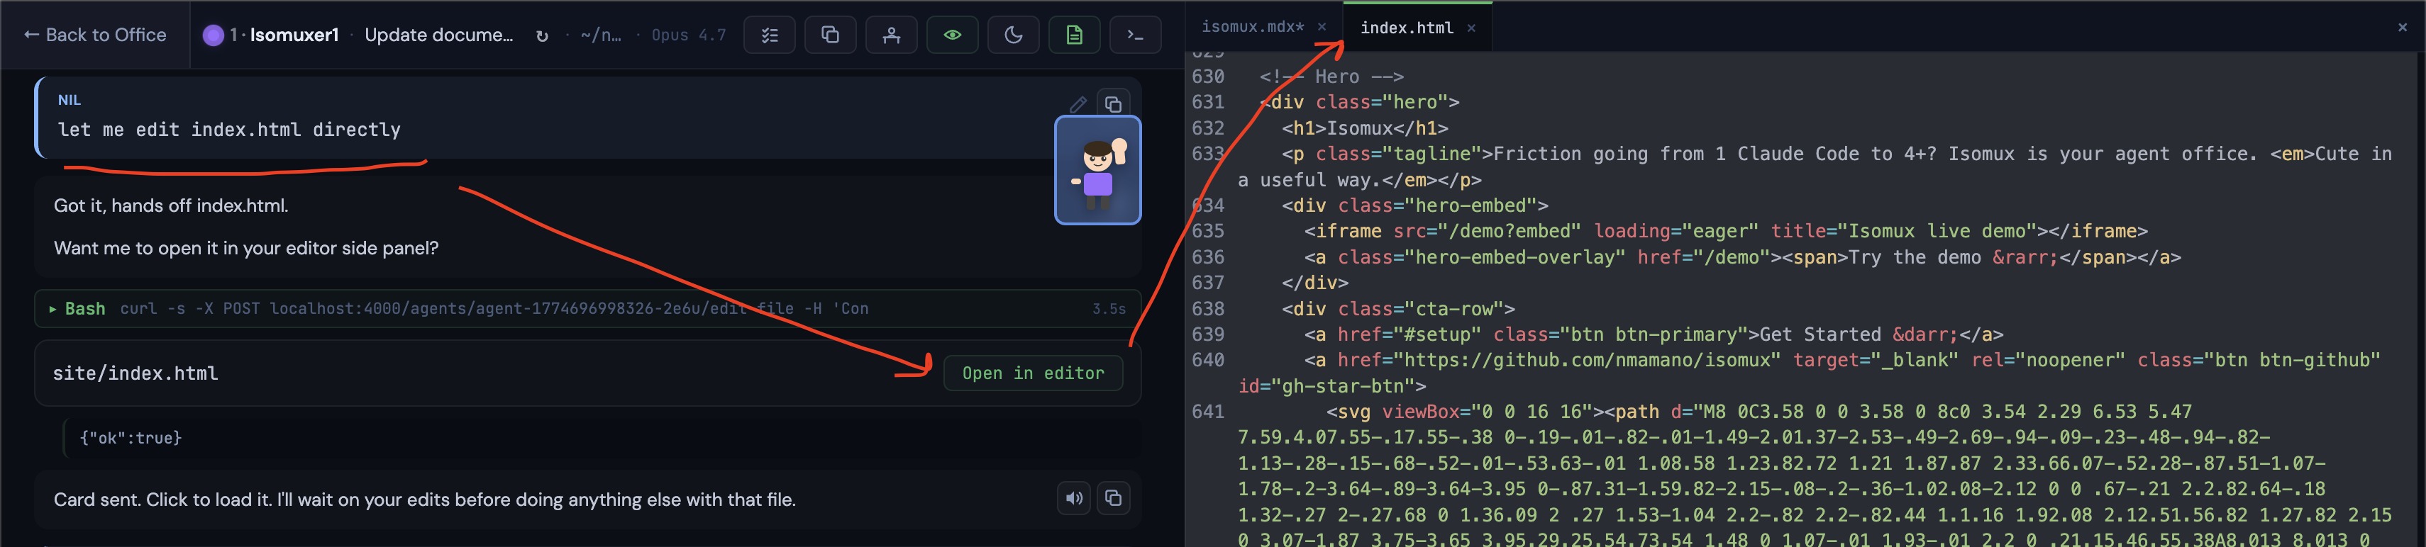
Task: Copy the NIL message 'let me edit index.html'
Action: point(1113,103)
